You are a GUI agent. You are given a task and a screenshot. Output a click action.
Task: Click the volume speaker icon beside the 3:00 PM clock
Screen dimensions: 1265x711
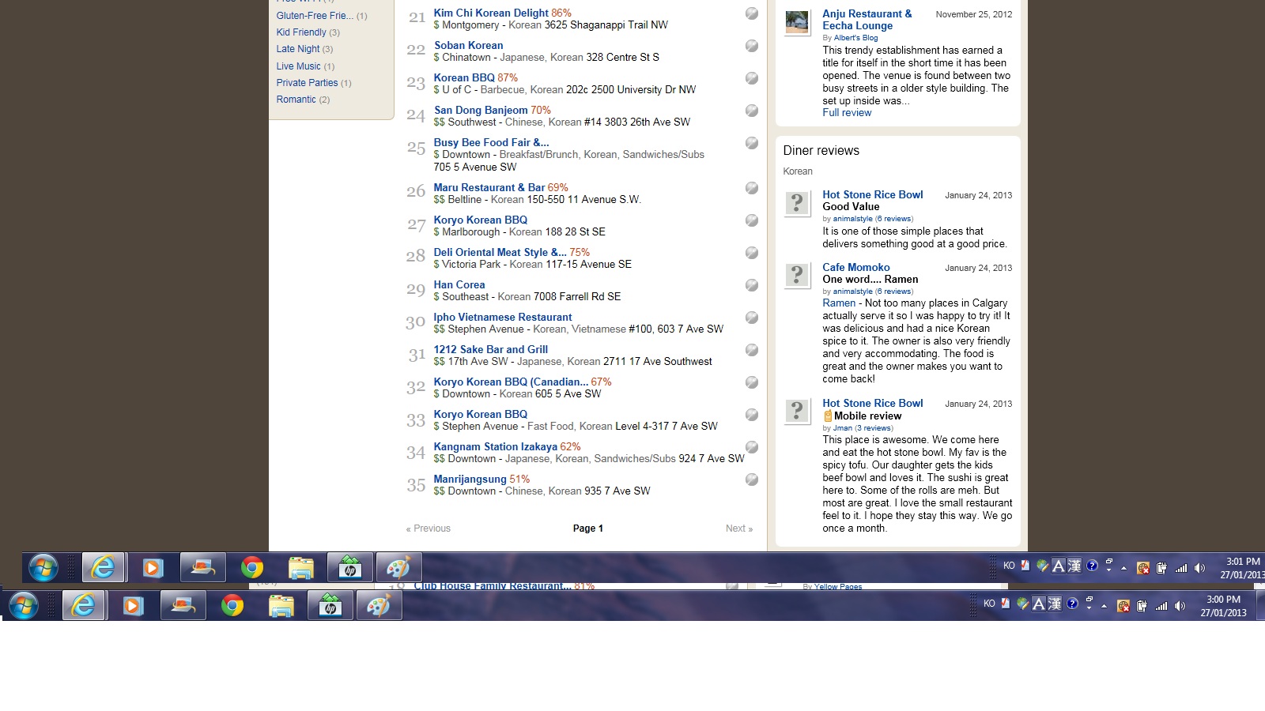[x=1180, y=606]
